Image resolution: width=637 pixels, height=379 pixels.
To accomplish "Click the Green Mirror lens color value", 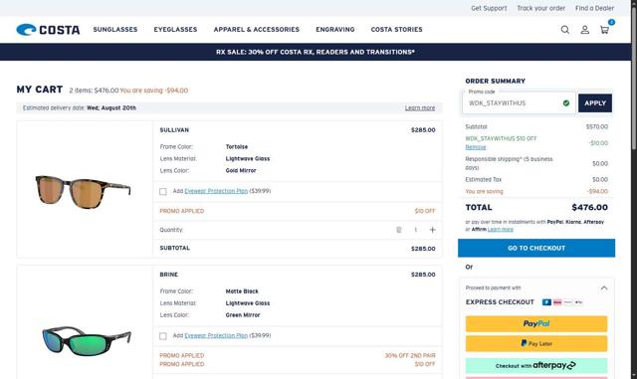I will [243, 315].
